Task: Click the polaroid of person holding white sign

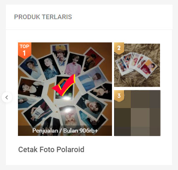Action: (x=37, y=112)
